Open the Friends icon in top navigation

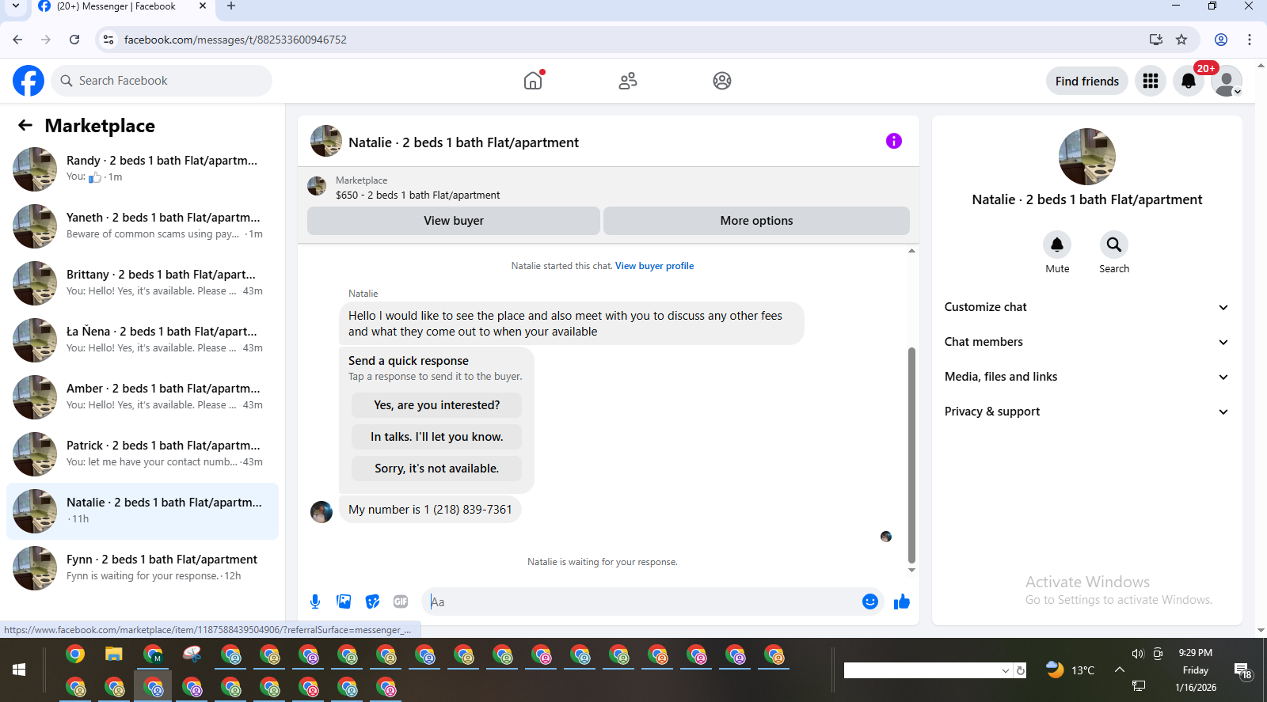628,81
